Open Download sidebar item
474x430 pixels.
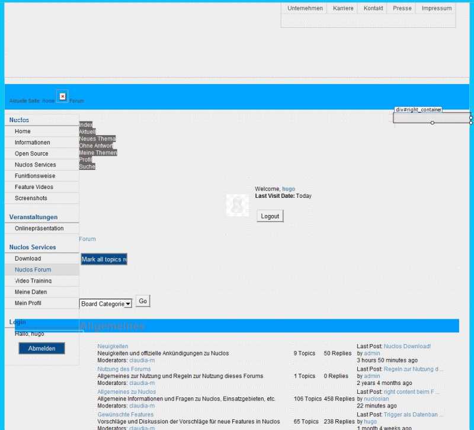coord(41,259)
